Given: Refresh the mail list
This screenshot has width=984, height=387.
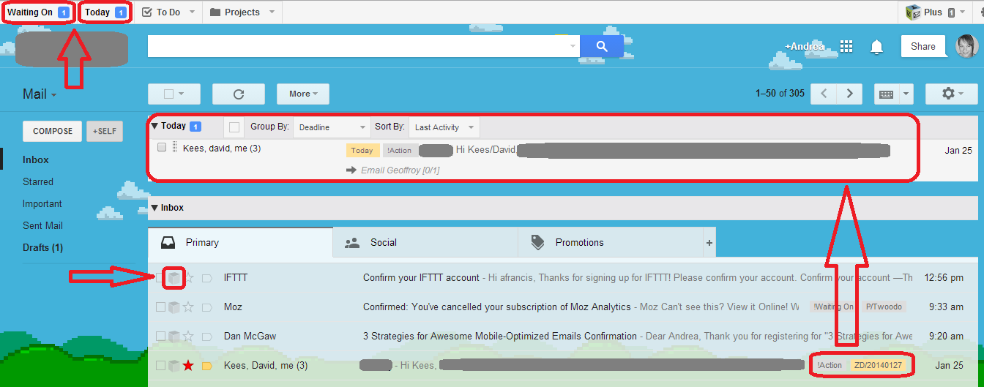Looking at the screenshot, I should [238, 94].
